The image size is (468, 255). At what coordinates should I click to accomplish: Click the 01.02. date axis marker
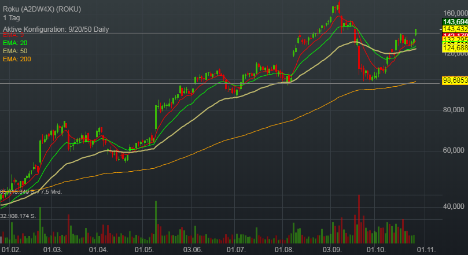[10, 250]
